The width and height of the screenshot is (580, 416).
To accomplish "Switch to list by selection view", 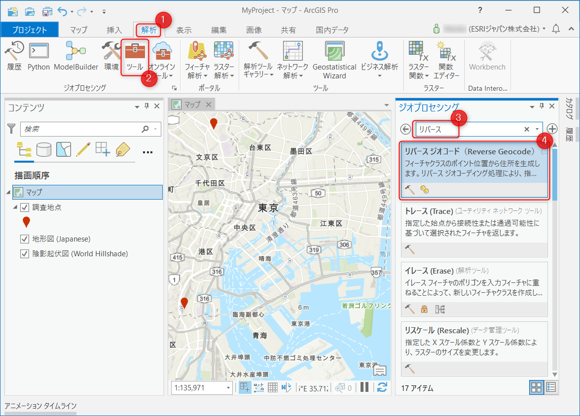I will coord(64,149).
